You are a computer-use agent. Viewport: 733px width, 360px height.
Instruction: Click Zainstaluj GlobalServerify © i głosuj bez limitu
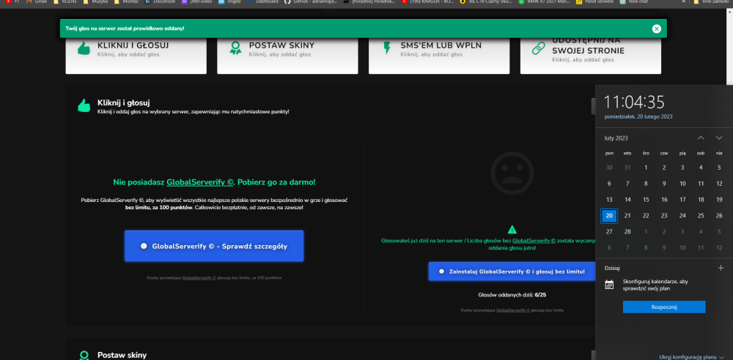[x=512, y=271]
